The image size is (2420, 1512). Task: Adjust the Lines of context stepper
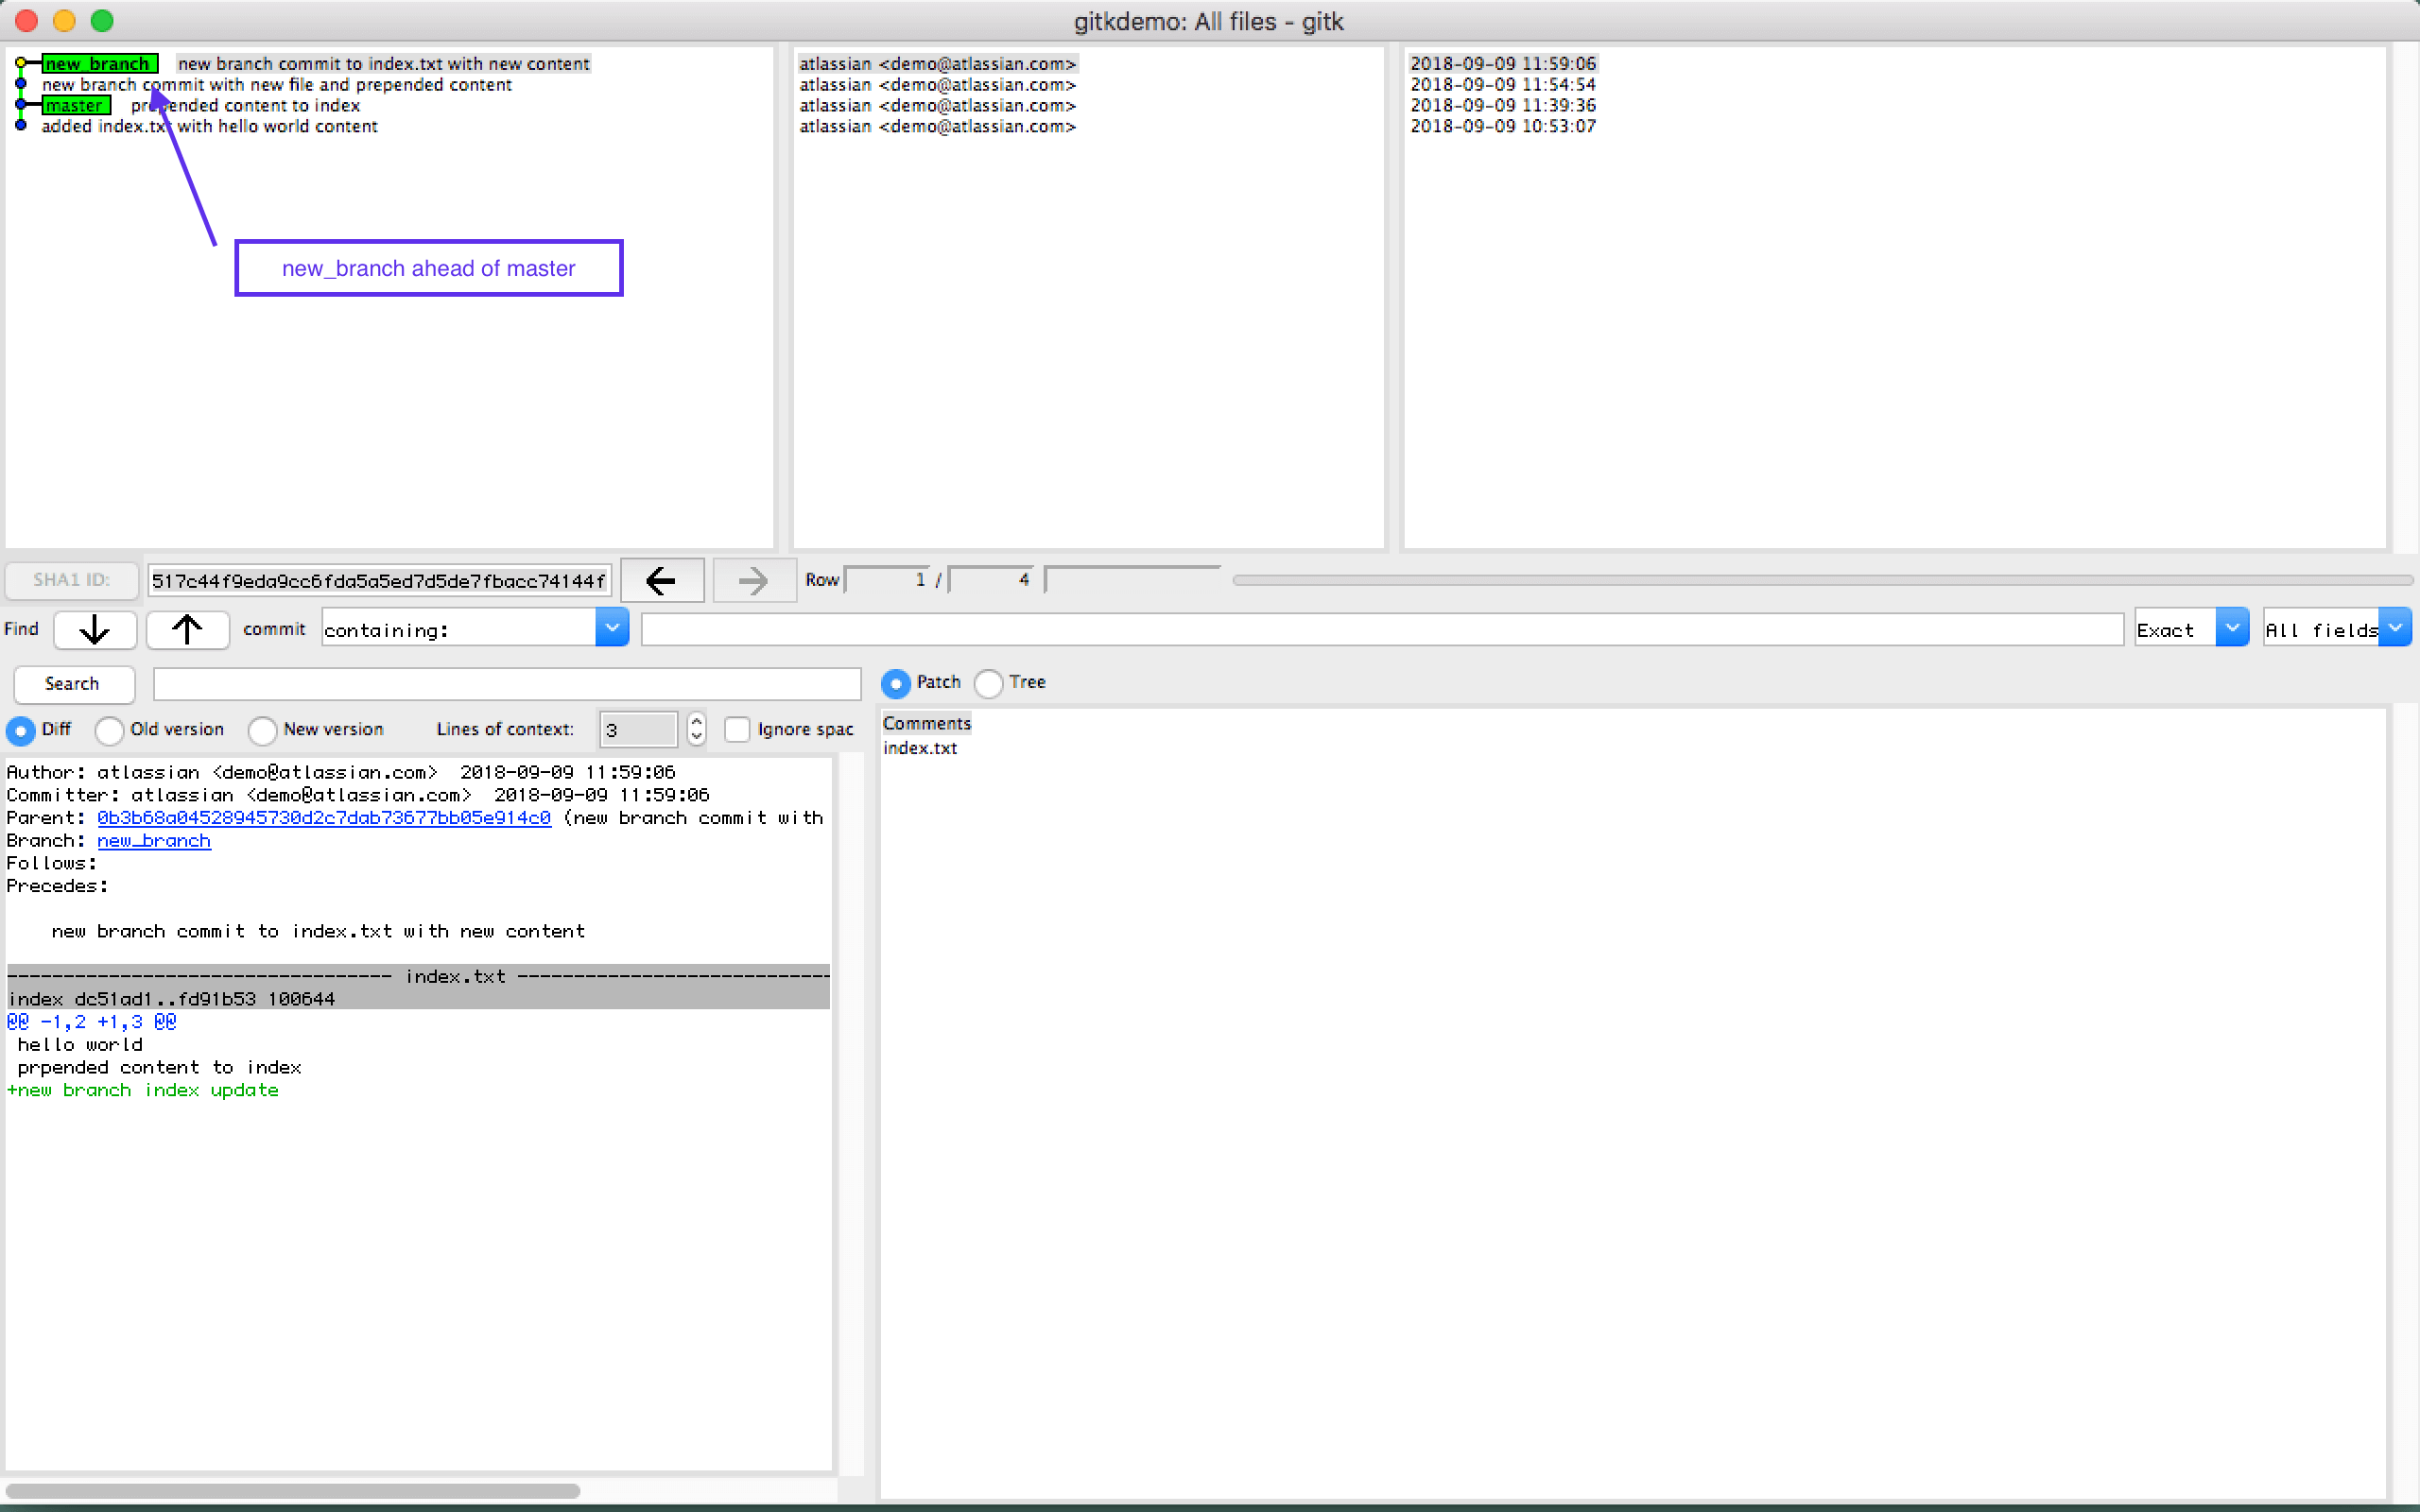coord(697,729)
